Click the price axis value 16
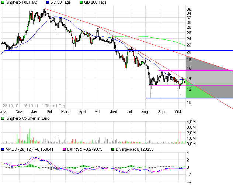The width and height of the screenshot is (233, 185). tap(189, 68)
